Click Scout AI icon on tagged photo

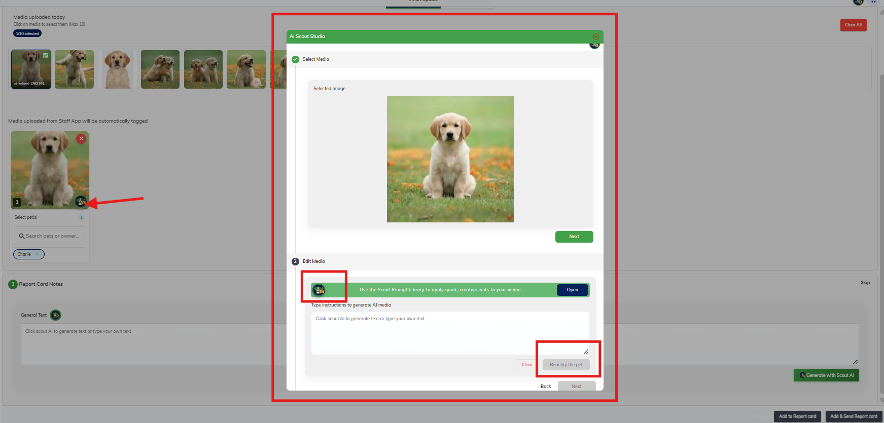pyautogui.click(x=81, y=201)
